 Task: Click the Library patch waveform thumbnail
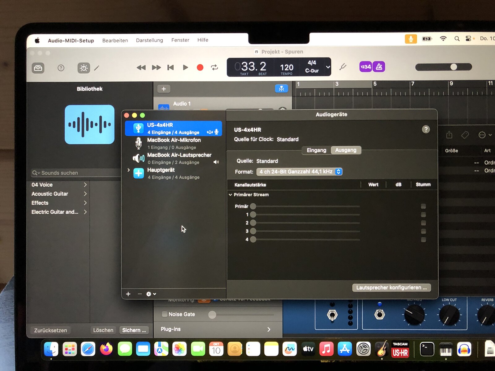coord(89,125)
